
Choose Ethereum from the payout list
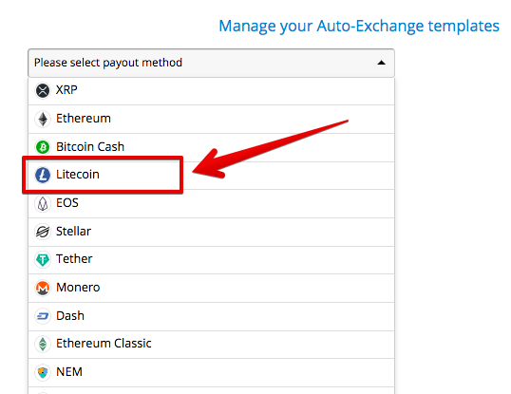tap(211, 120)
